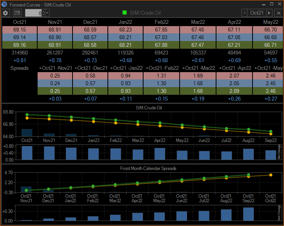This screenshot has height=226, width=284.
Task: Click the Net Change label on crude oil chart
Action: tap(279, 152)
